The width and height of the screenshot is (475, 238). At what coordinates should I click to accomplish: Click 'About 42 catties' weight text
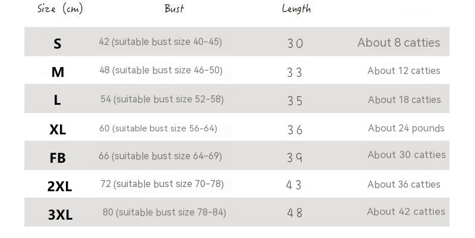[x=406, y=211]
